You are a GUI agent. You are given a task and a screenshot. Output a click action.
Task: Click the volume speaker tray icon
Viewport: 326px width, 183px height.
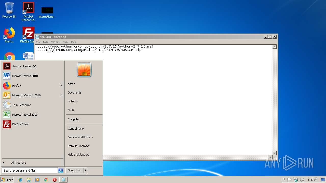(302, 180)
